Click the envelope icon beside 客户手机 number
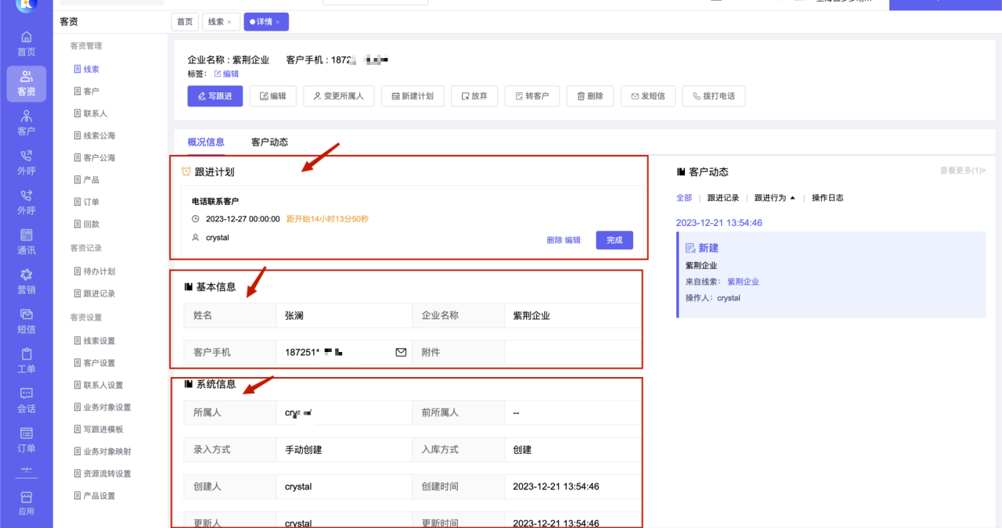Image resolution: width=1002 pixels, height=528 pixels. point(401,352)
